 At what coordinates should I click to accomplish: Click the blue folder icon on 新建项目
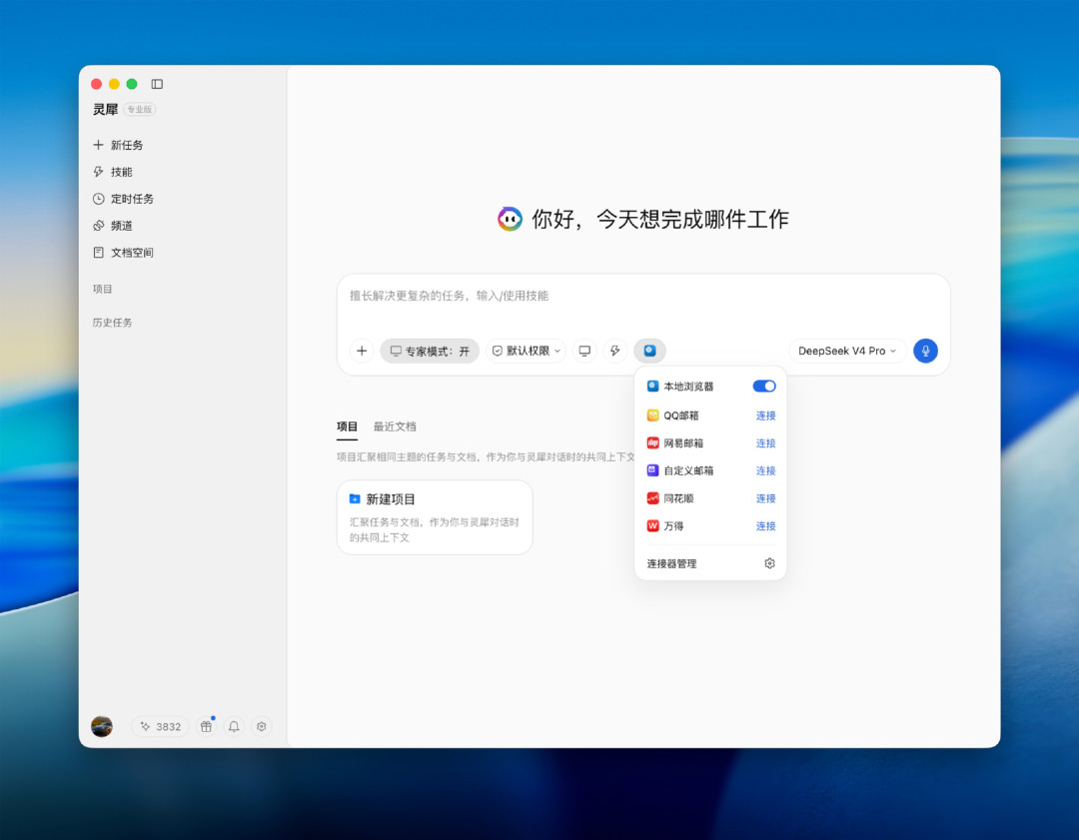tap(355, 498)
